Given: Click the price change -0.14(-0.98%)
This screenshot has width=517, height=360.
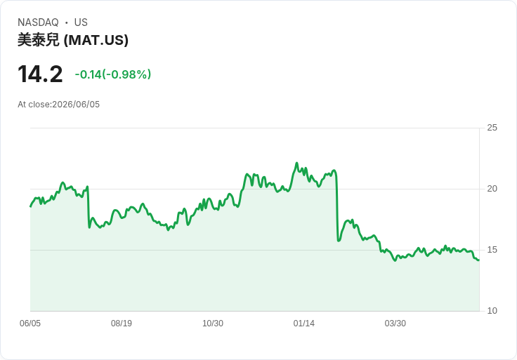Looking at the screenshot, I should [113, 74].
